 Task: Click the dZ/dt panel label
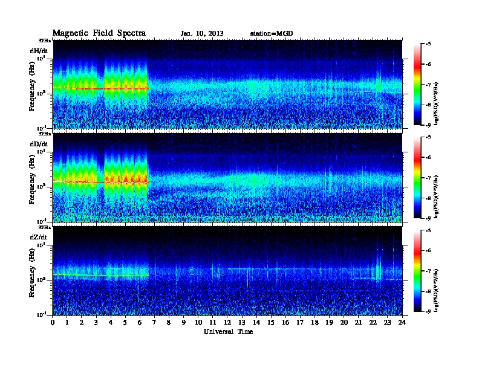pyautogui.click(x=39, y=237)
